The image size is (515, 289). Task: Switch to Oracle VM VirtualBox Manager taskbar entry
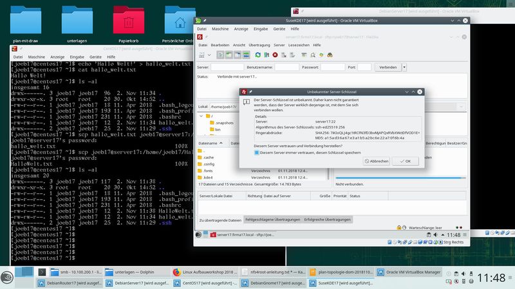pos(409,272)
